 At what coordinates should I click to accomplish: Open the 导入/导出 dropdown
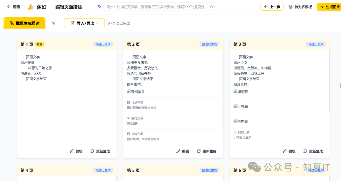coord(84,23)
